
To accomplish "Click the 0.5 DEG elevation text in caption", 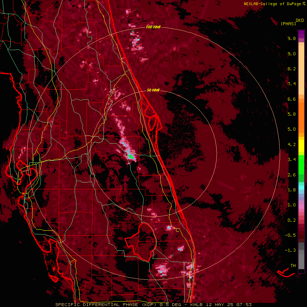I will pos(170,305).
